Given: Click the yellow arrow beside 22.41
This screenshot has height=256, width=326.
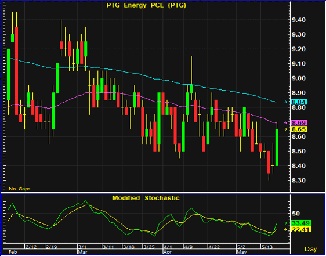Looking at the screenshot, I should coord(286,229).
